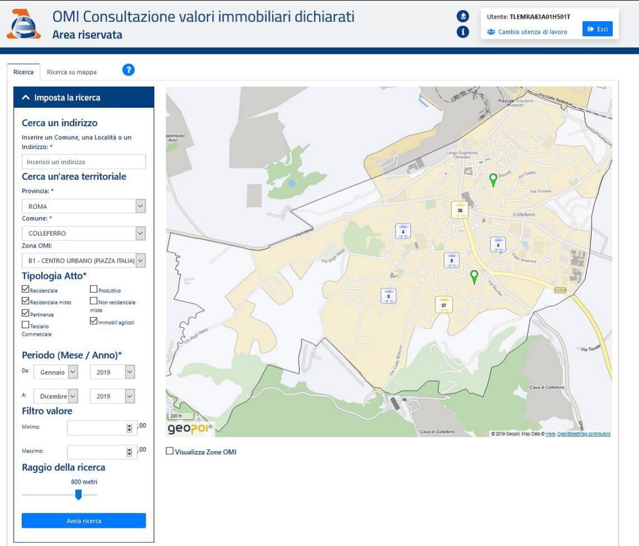Viewport: 639px width, 546px height.
Task: Uncheck the Immobili agricoli checkbox
Action: click(94, 321)
